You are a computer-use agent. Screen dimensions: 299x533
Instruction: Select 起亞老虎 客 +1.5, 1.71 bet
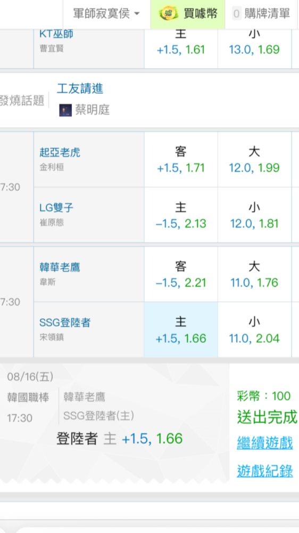[181, 159]
